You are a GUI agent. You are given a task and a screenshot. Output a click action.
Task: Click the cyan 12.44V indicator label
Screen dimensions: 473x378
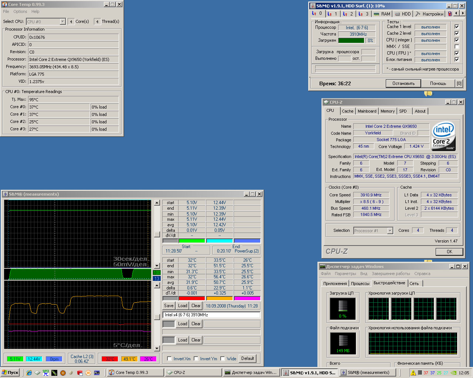(x=34, y=359)
